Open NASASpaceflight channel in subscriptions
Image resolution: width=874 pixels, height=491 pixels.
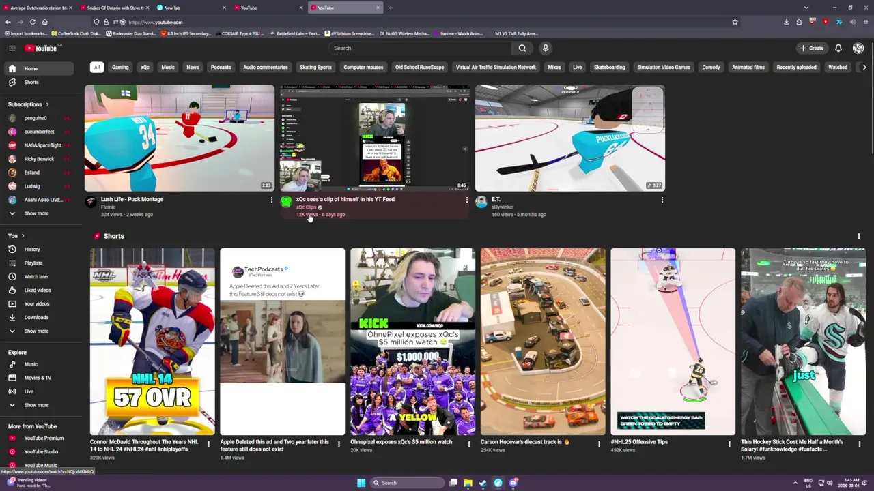tap(39, 145)
